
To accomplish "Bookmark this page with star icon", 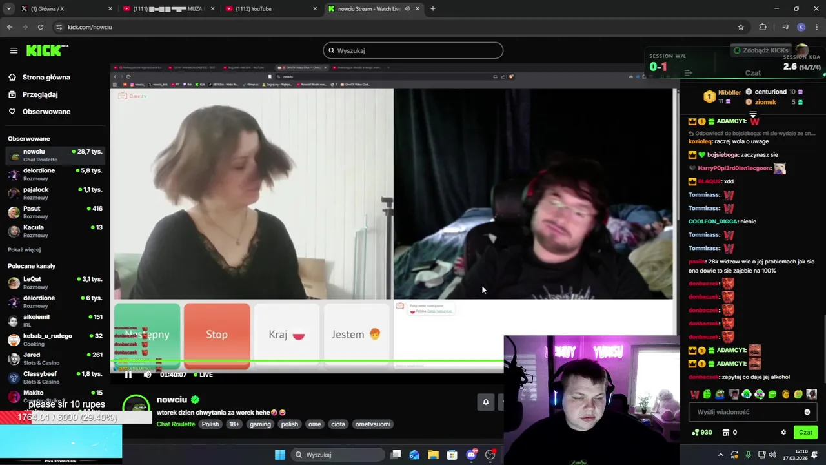I will tap(741, 27).
